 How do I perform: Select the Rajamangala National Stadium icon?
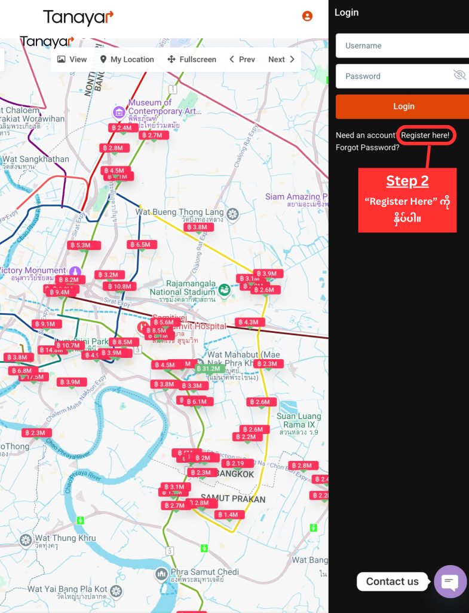(x=224, y=290)
